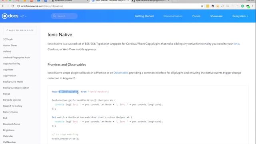Click the Promises and Observables heading

(x=67, y=64)
